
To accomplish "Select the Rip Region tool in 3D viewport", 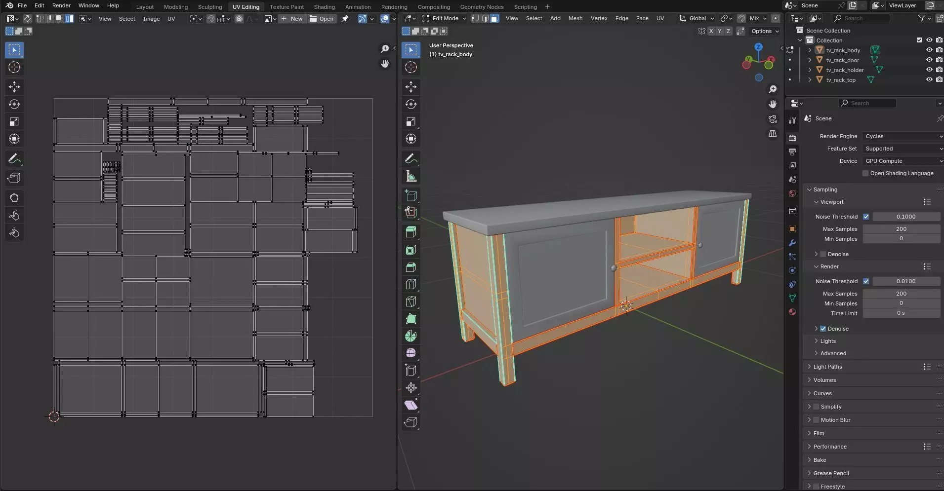I will click(x=411, y=422).
